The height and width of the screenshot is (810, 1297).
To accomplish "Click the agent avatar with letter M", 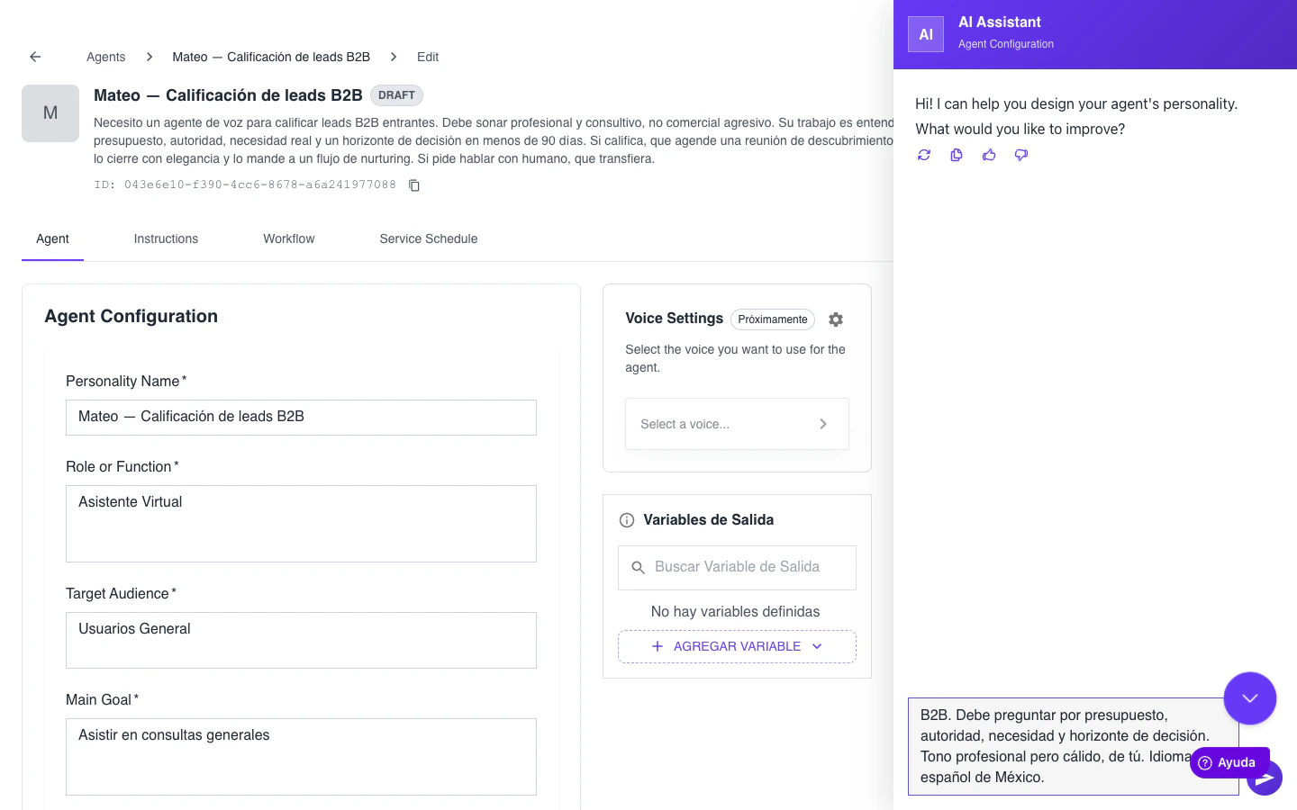I will click(50, 113).
